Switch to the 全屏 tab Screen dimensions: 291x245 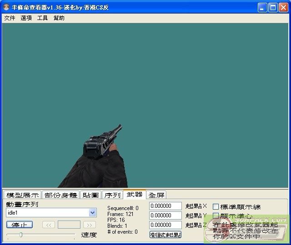[x=156, y=195]
